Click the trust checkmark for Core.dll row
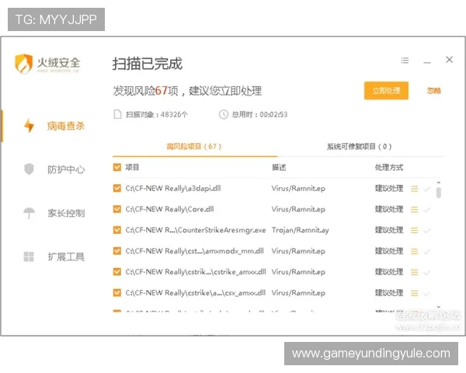 point(426,210)
